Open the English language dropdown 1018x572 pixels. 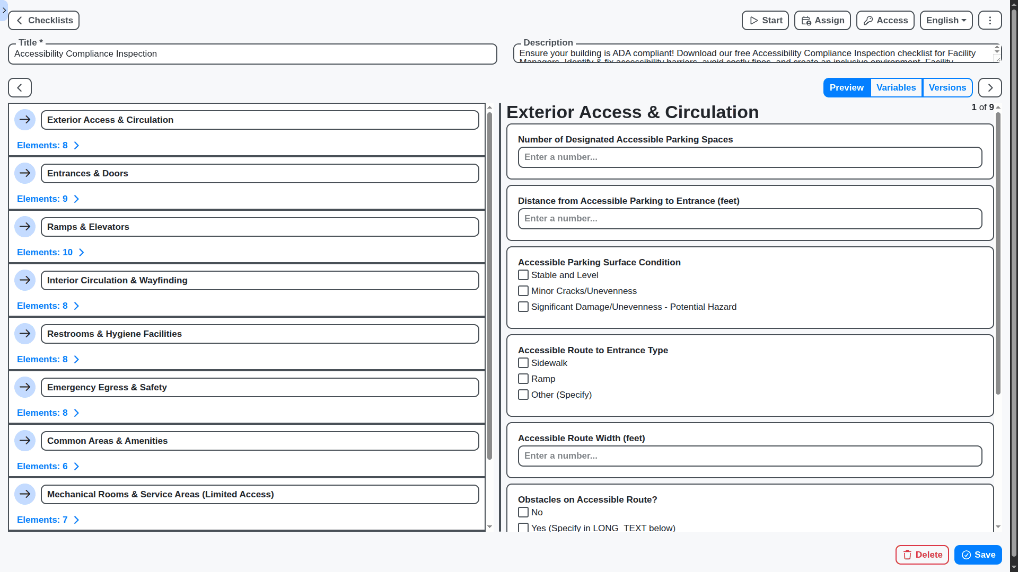(946, 20)
